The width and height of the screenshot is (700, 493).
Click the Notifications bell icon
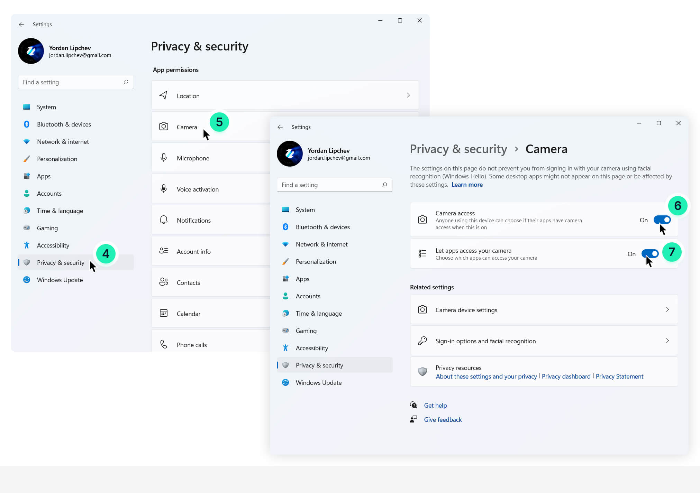pos(163,220)
